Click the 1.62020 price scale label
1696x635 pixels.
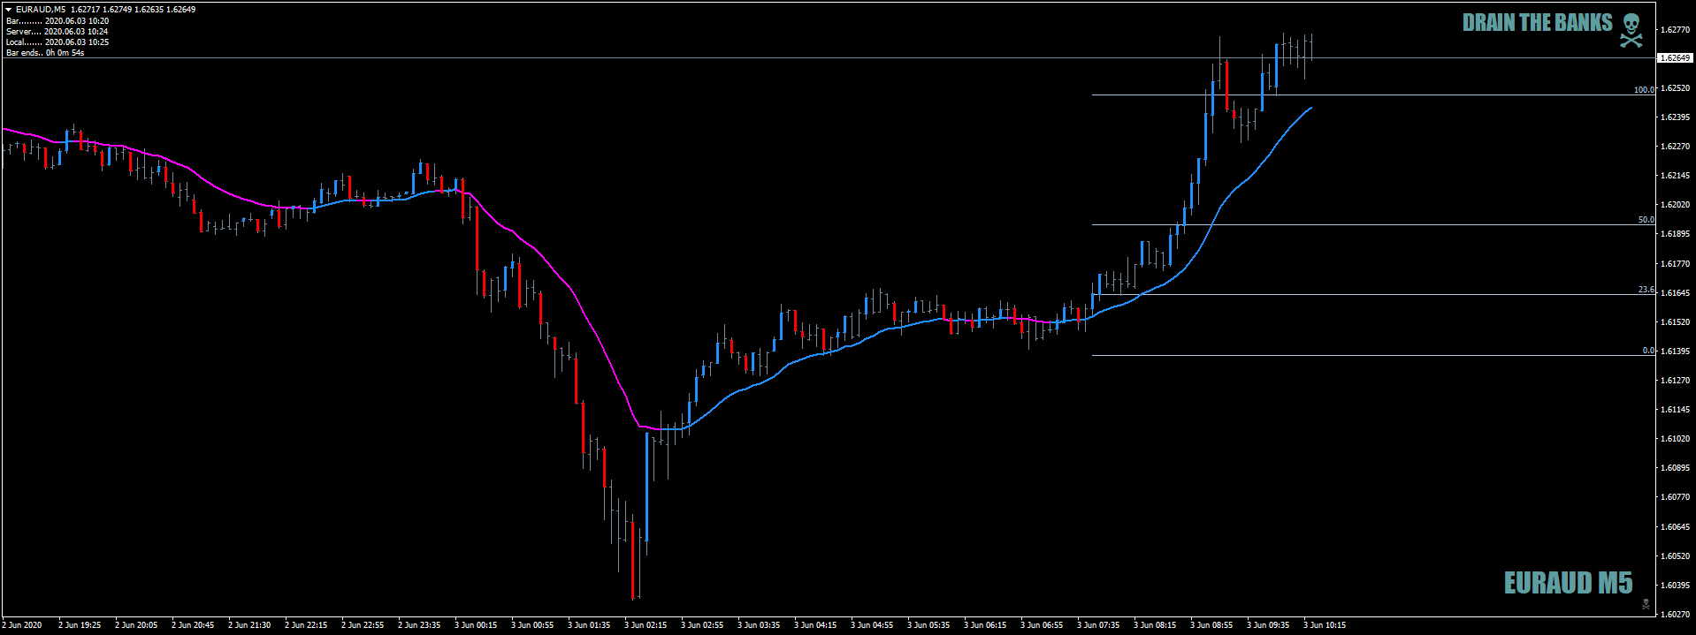tap(1675, 205)
